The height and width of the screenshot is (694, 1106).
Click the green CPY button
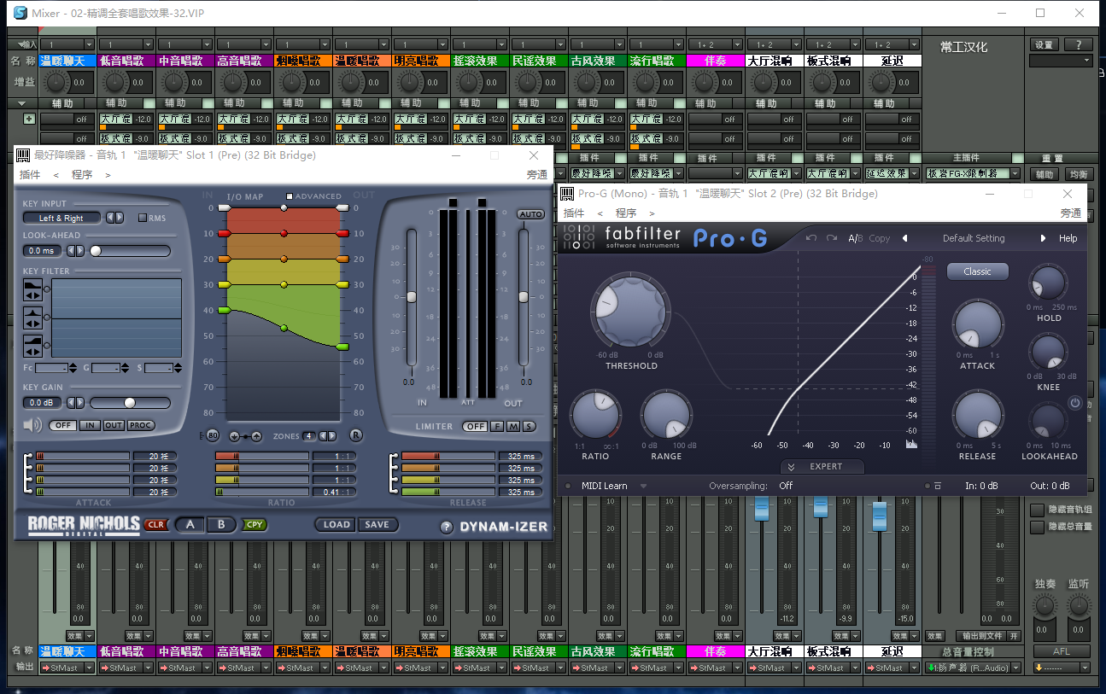click(255, 525)
